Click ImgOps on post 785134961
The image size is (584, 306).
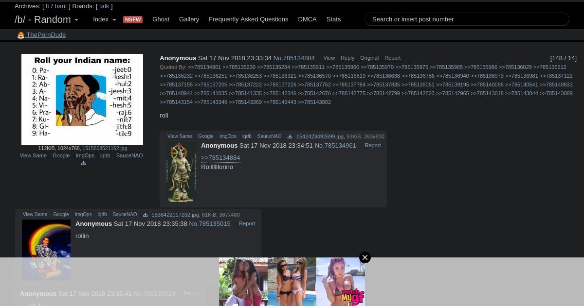228,136
